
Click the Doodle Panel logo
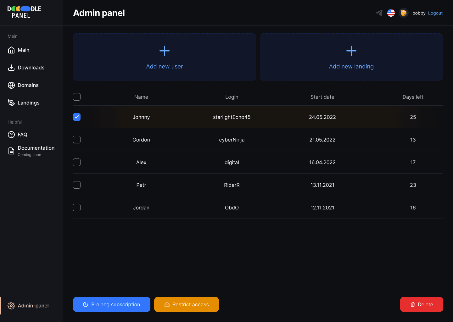pos(24,12)
